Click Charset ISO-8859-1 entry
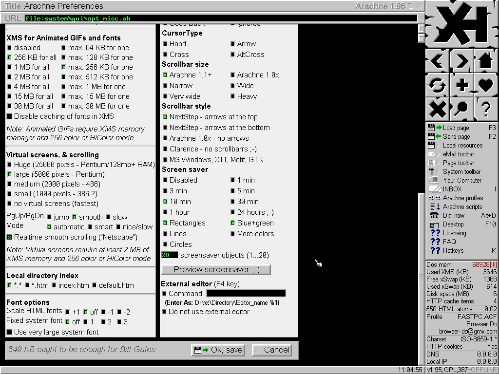 [x=461, y=339]
